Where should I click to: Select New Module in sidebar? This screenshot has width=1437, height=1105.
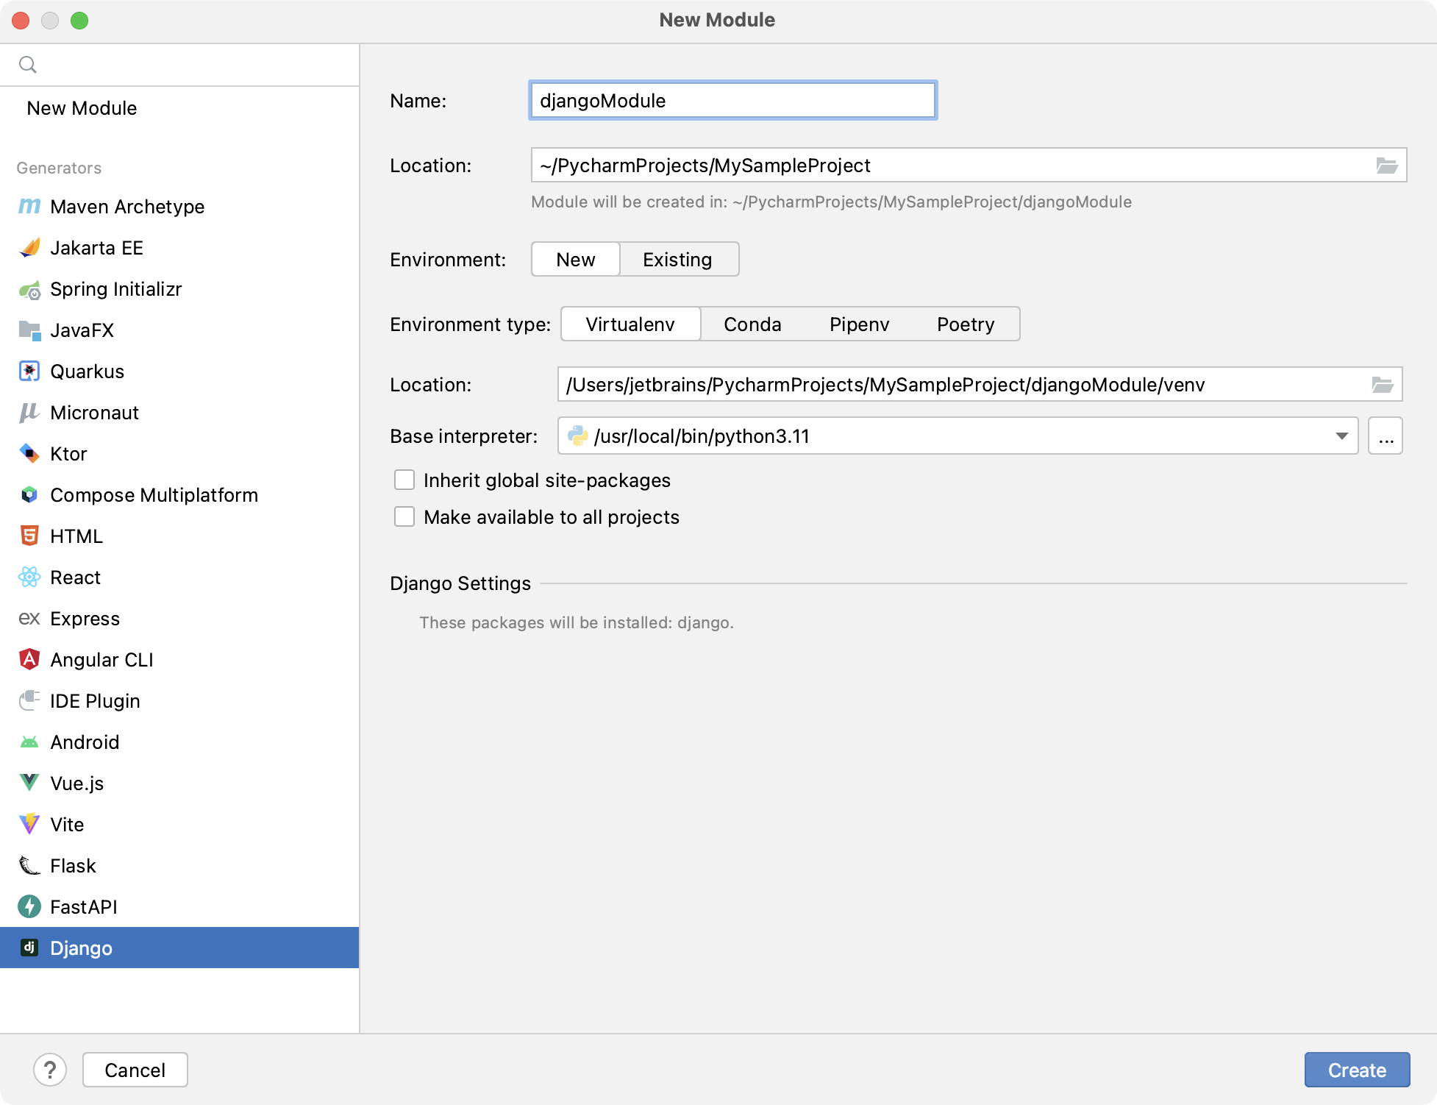point(82,108)
